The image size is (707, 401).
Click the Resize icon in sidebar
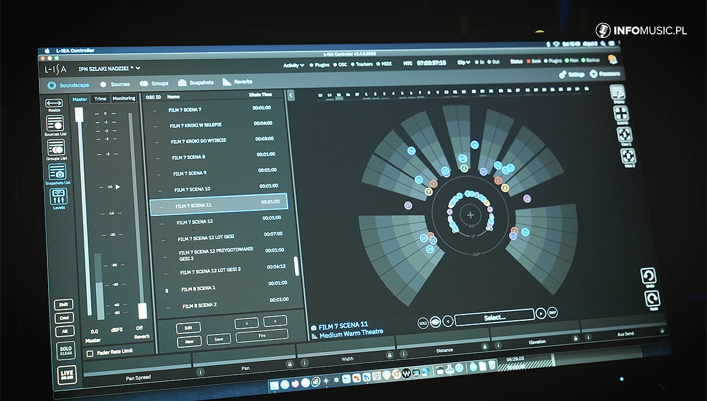click(54, 103)
